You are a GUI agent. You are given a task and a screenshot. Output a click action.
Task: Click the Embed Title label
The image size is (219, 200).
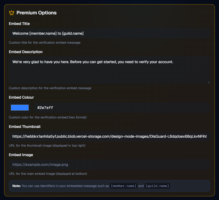(19, 24)
